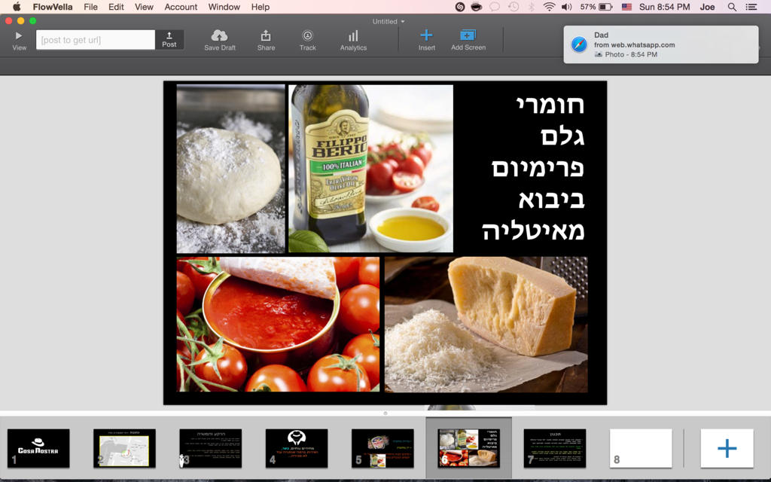771x482 pixels.
Task: Click the Insert plus icon
Action: [x=426, y=35]
